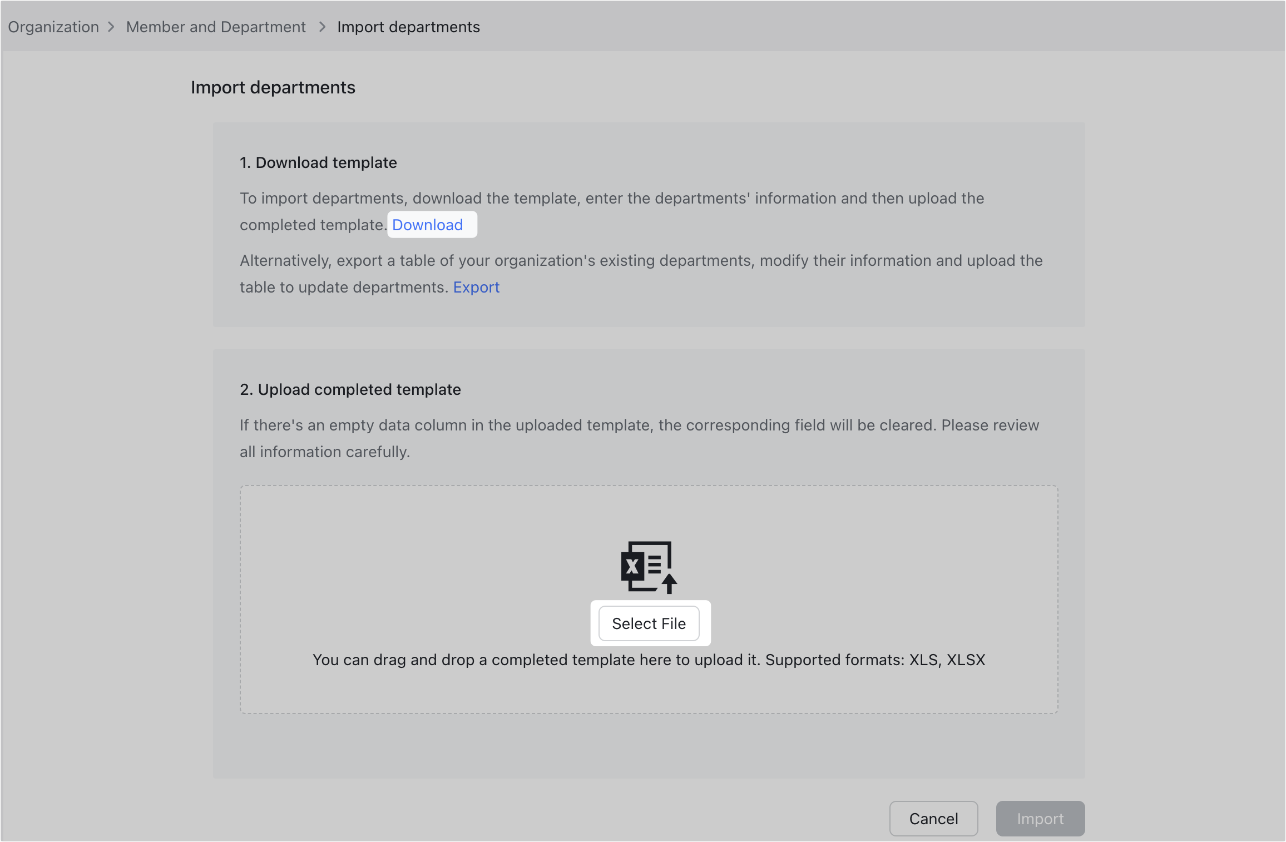Export existing departments table

coord(476,287)
